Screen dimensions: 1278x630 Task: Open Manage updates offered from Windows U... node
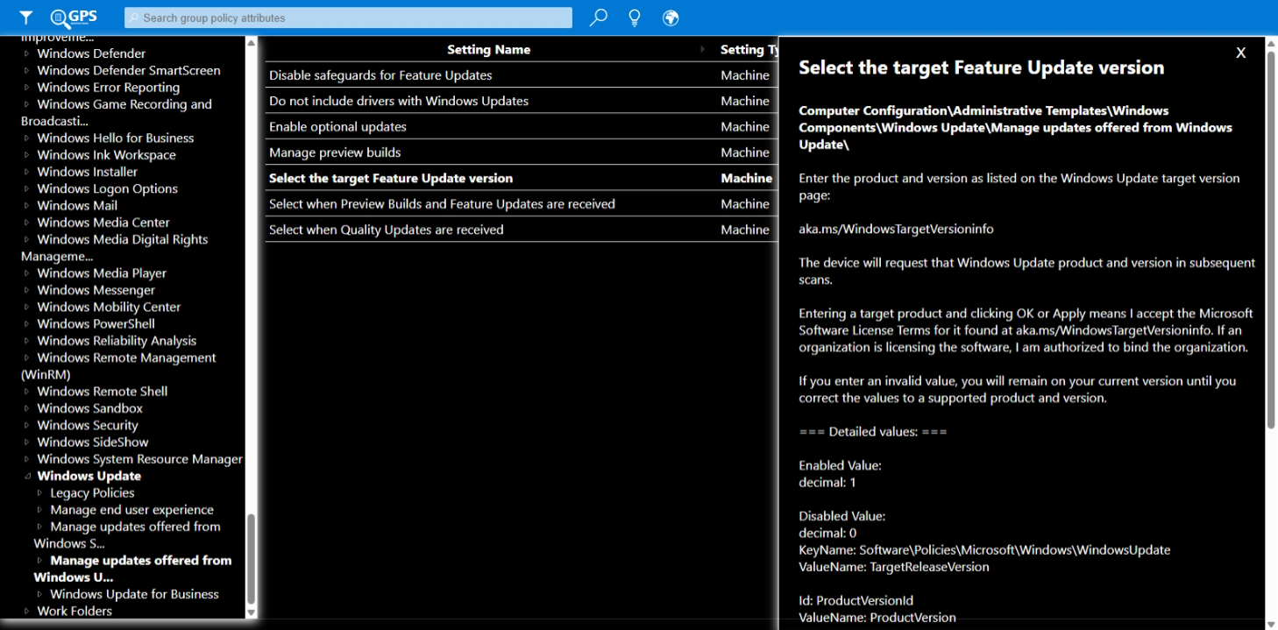[132, 569]
